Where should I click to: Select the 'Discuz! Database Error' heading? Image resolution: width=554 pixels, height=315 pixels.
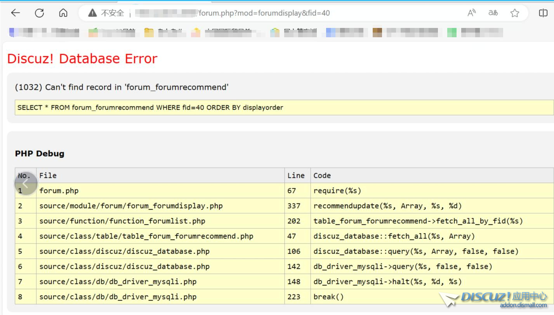tap(82, 59)
